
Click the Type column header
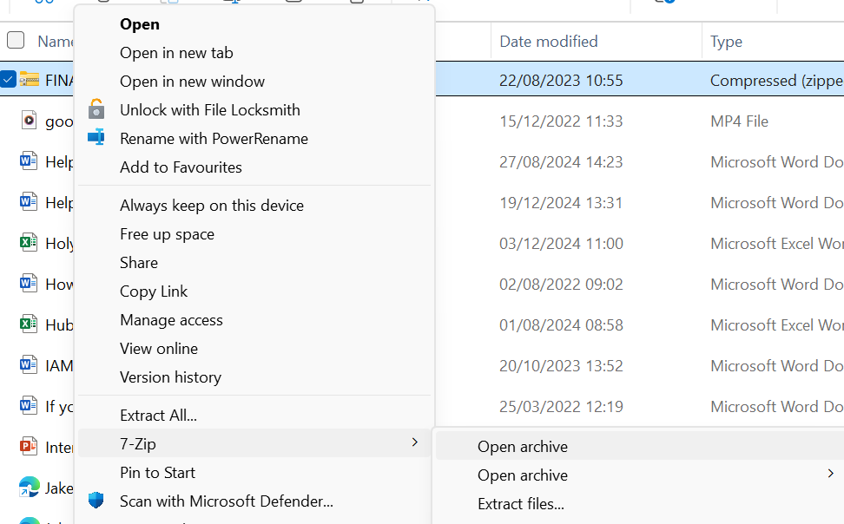click(x=726, y=41)
